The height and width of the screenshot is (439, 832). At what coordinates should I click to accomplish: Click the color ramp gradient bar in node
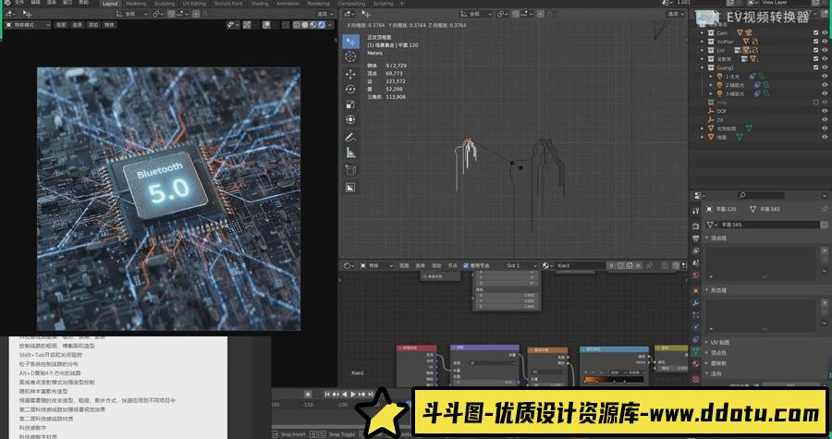614,380
